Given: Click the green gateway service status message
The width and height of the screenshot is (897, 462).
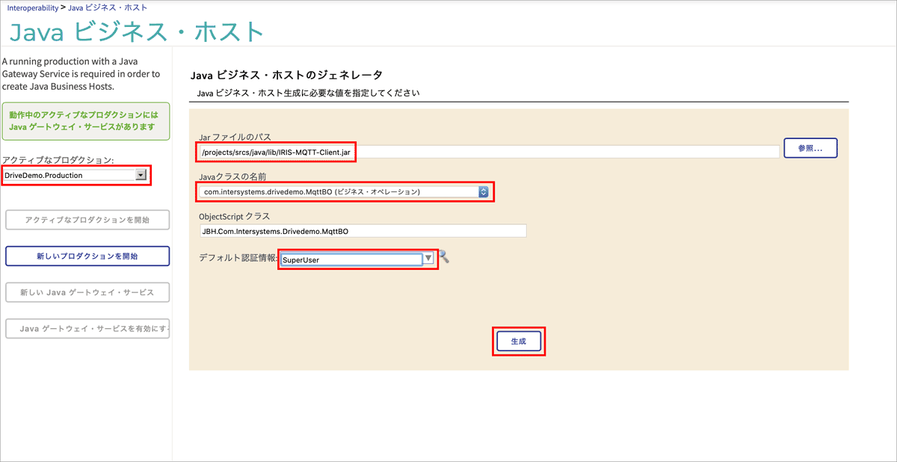Looking at the screenshot, I should 85,122.
